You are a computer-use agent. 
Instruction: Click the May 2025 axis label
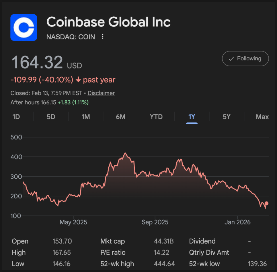point(73,222)
